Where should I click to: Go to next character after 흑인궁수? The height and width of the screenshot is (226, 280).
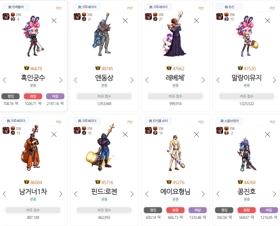pyautogui.click(x=61, y=80)
